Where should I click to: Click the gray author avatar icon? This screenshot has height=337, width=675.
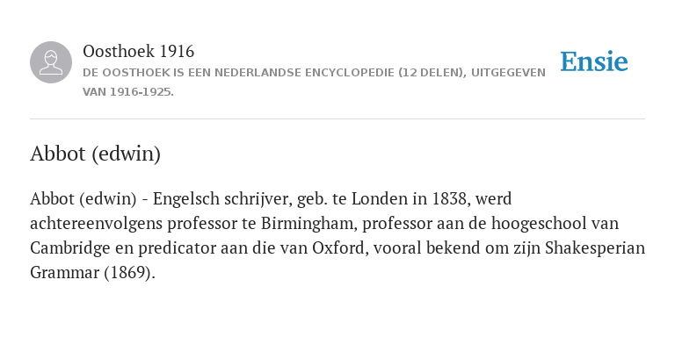(51, 62)
